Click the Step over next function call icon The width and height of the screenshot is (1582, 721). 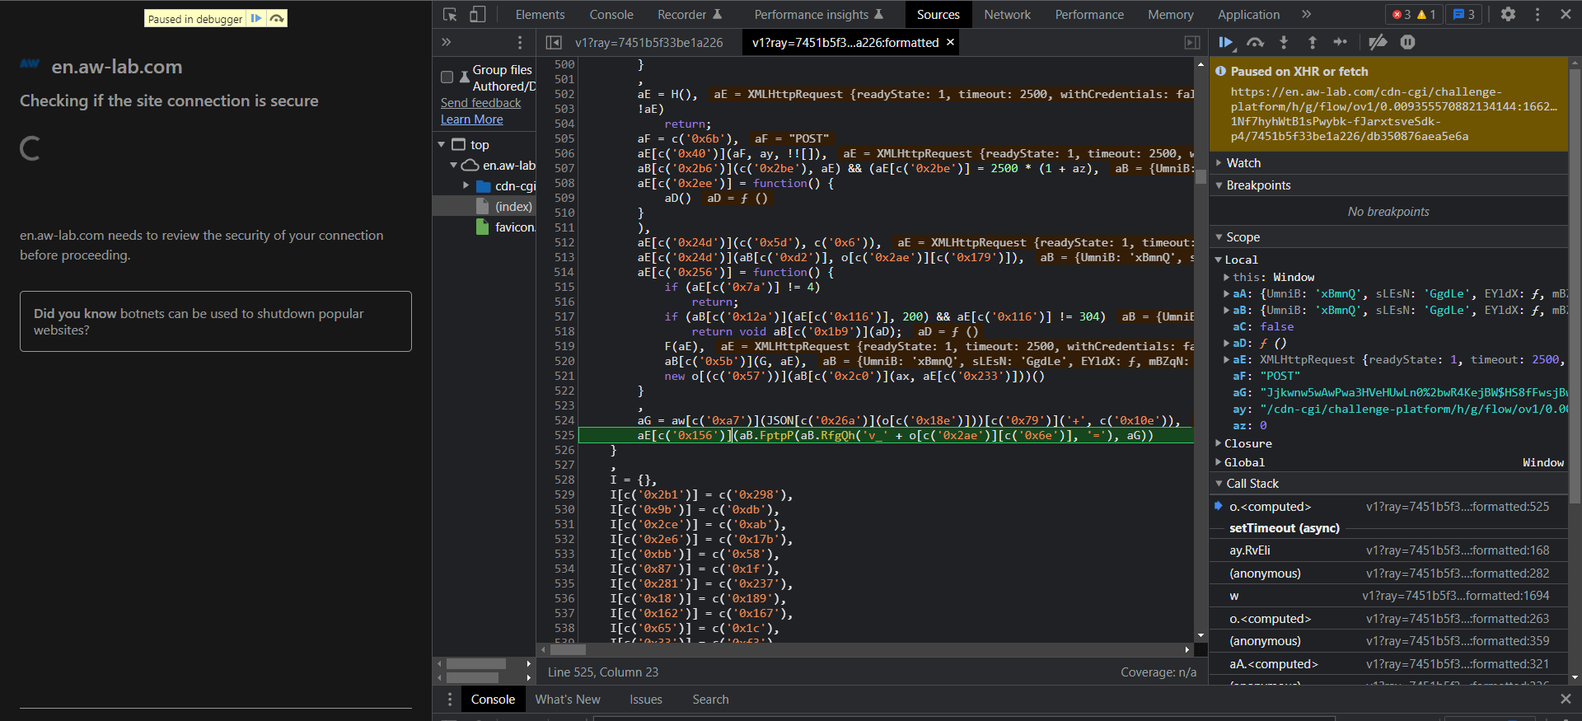(1255, 42)
